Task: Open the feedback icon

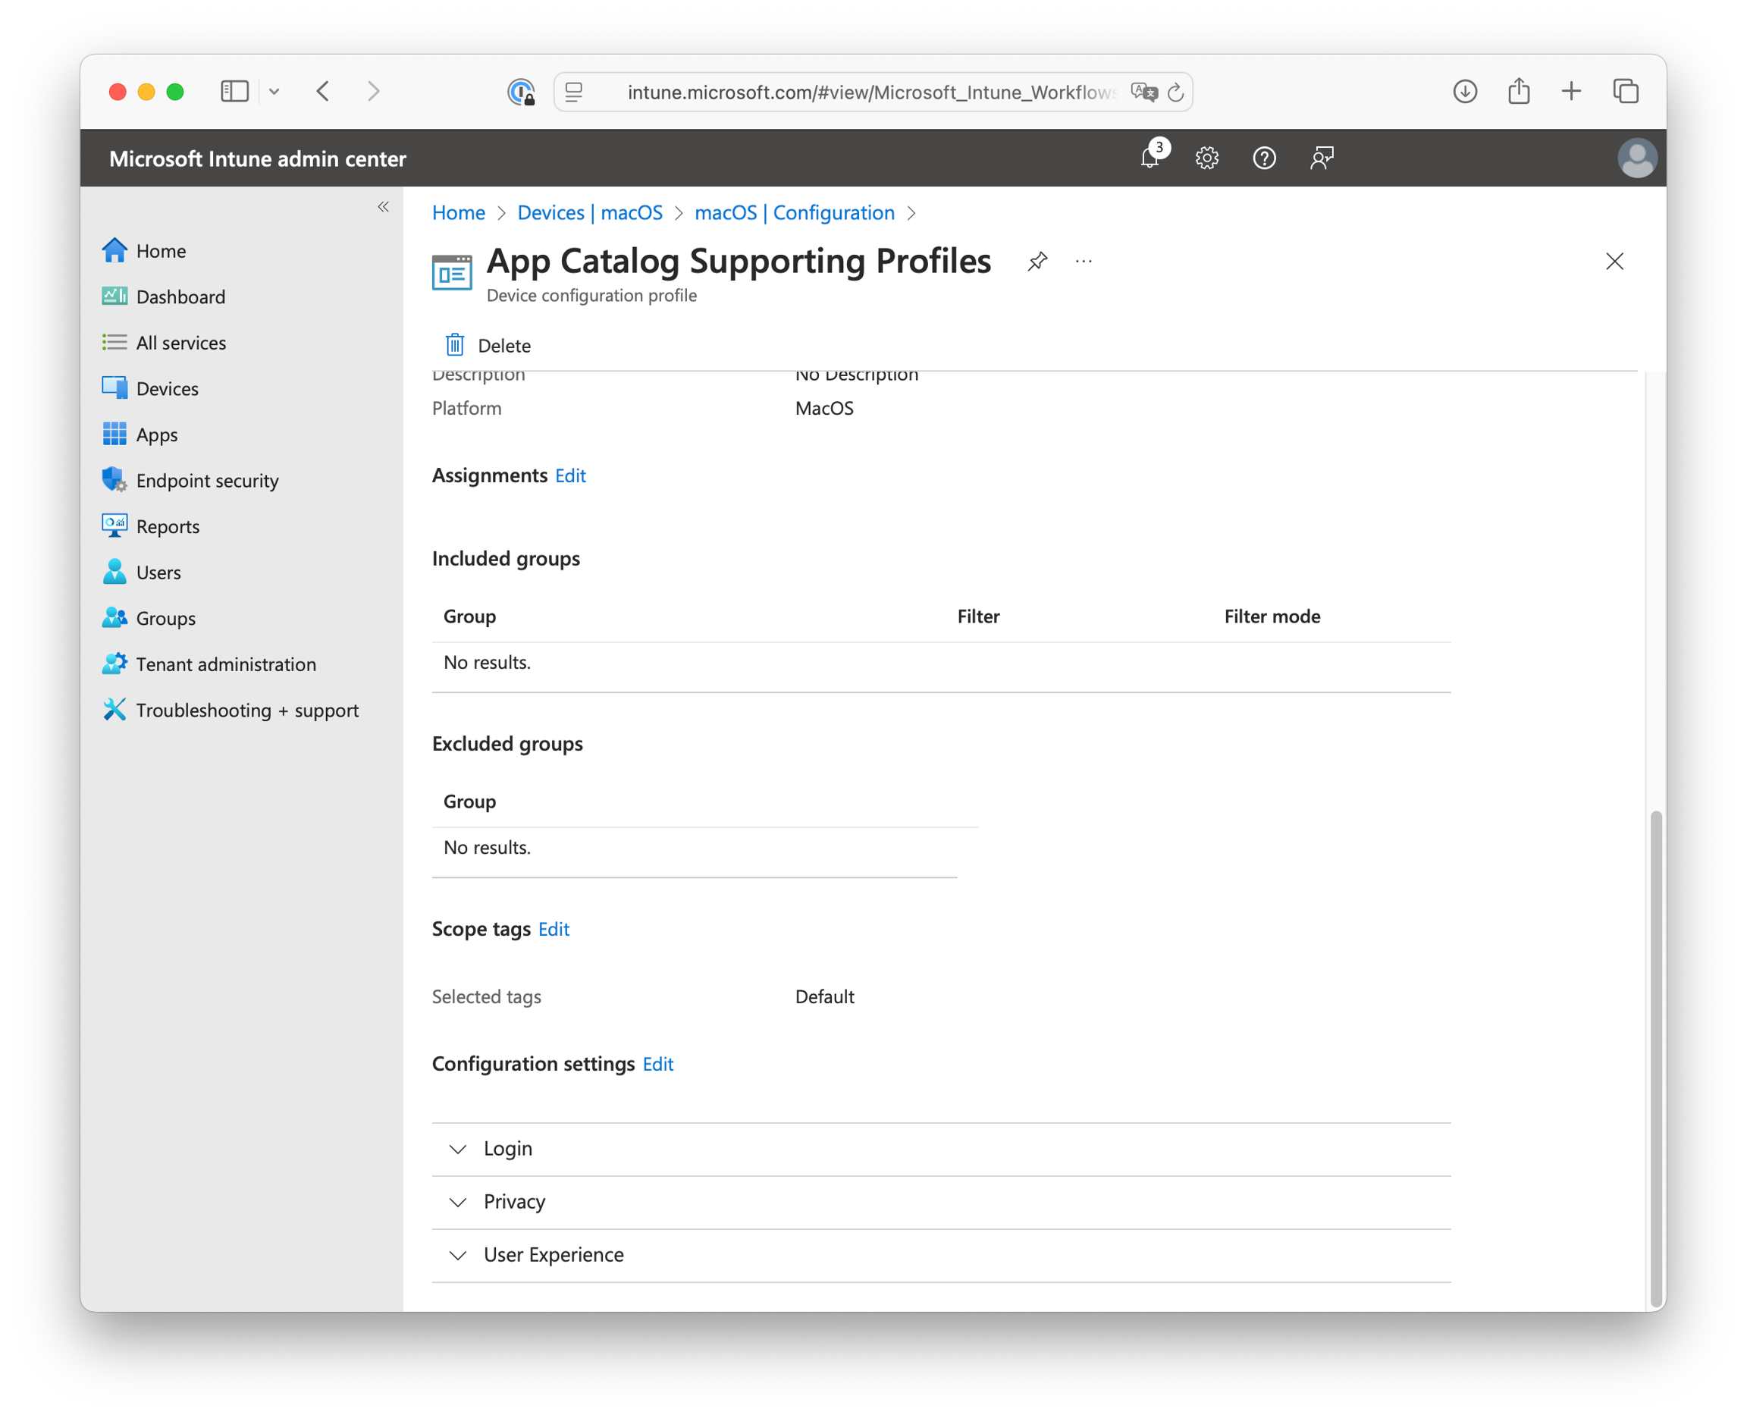Action: (1322, 158)
